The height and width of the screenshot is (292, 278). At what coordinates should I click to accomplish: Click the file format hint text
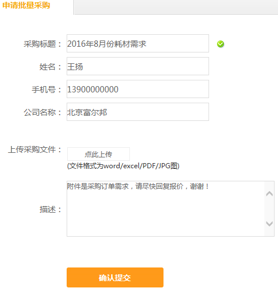click(x=123, y=166)
